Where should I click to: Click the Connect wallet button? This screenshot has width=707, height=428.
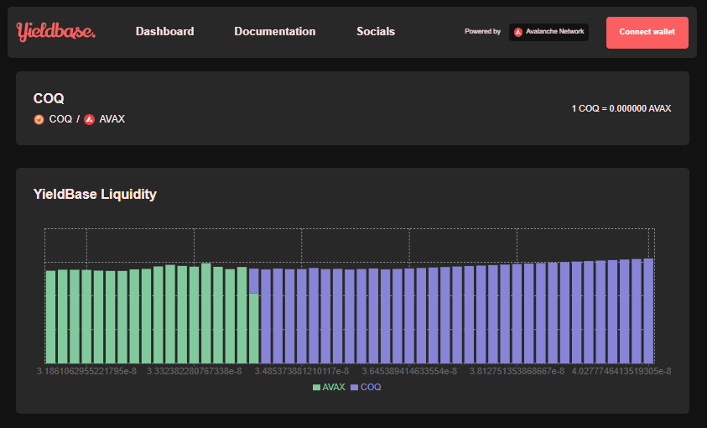coord(647,33)
